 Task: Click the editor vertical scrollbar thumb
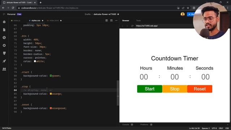118,93
